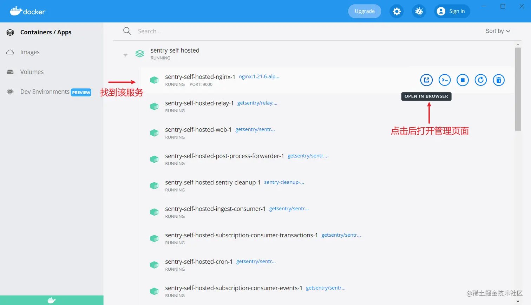Select sentry-self-hosted-relay-1 container name
The height and width of the screenshot is (305, 531).
point(199,103)
